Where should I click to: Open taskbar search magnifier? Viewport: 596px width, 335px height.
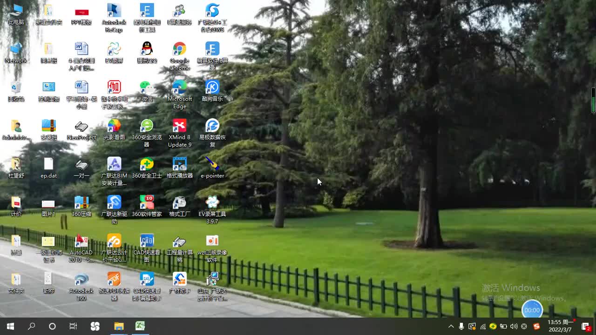tap(31, 326)
